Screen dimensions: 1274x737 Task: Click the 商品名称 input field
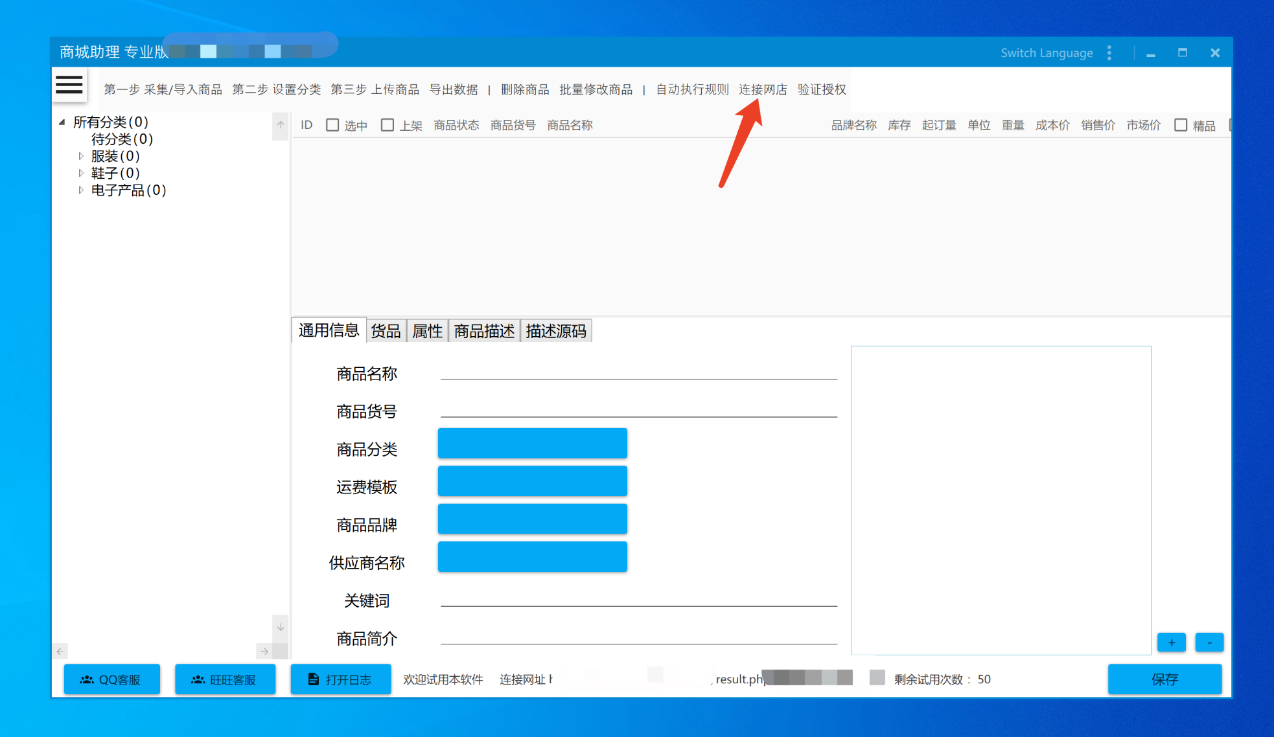click(638, 372)
